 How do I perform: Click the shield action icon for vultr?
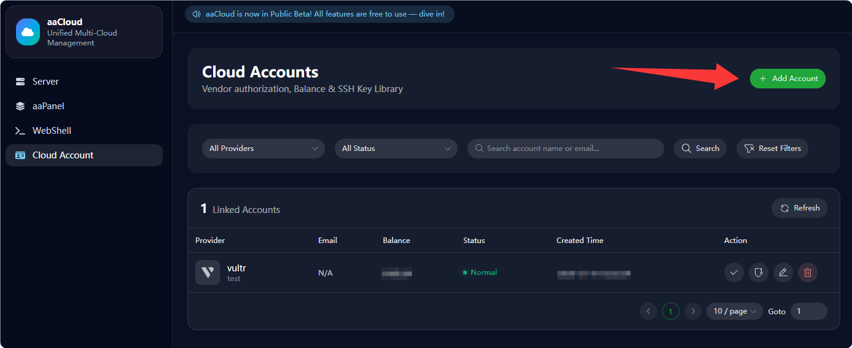click(759, 273)
